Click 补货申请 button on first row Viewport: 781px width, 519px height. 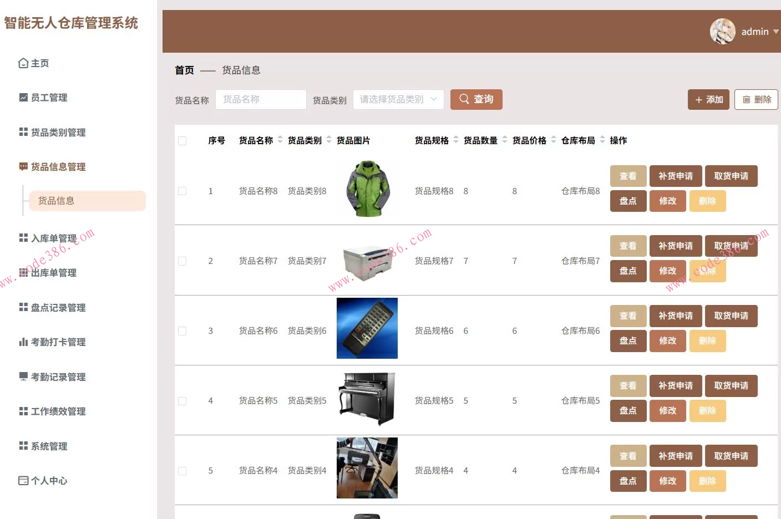[x=675, y=176]
